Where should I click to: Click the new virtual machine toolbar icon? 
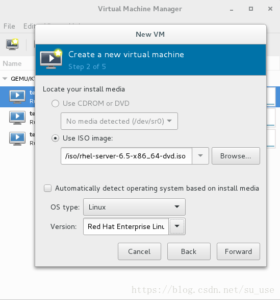coord(12,44)
